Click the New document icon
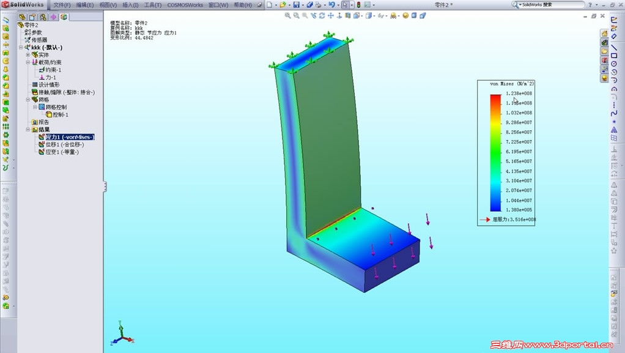Image resolution: width=625 pixels, height=353 pixels. [x=270, y=5]
